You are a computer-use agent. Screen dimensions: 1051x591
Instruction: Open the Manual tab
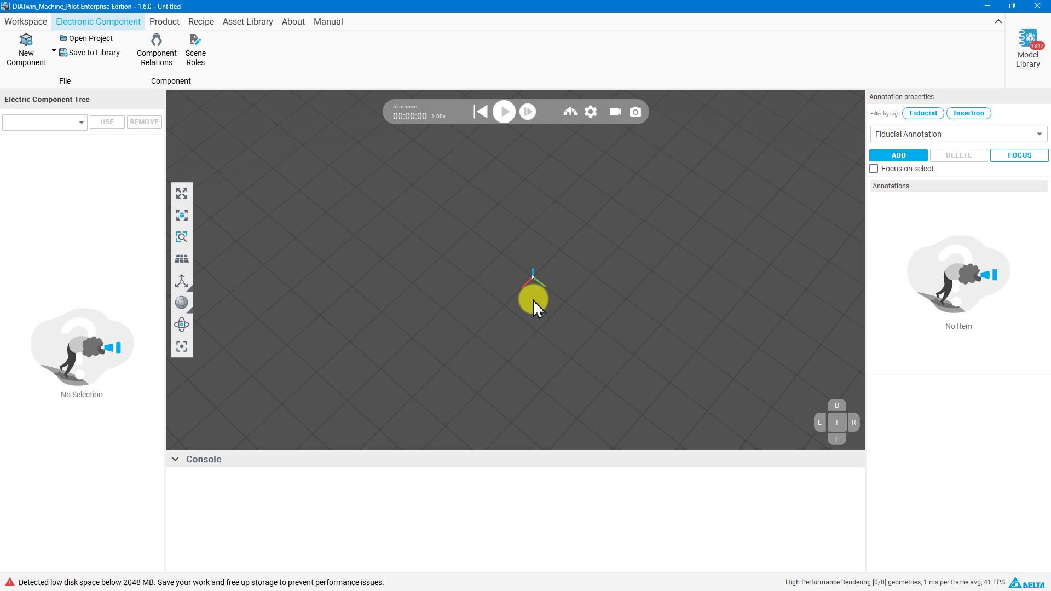(328, 22)
